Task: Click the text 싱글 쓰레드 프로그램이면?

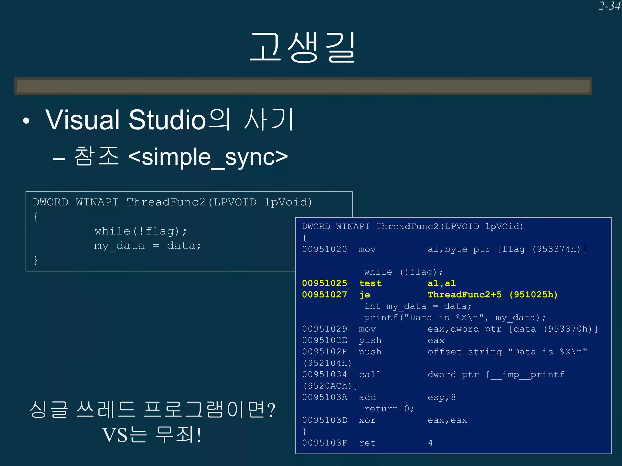Action: [152, 410]
